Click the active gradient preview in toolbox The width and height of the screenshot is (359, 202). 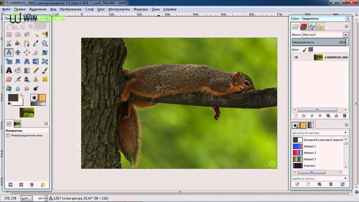click(38, 104)
